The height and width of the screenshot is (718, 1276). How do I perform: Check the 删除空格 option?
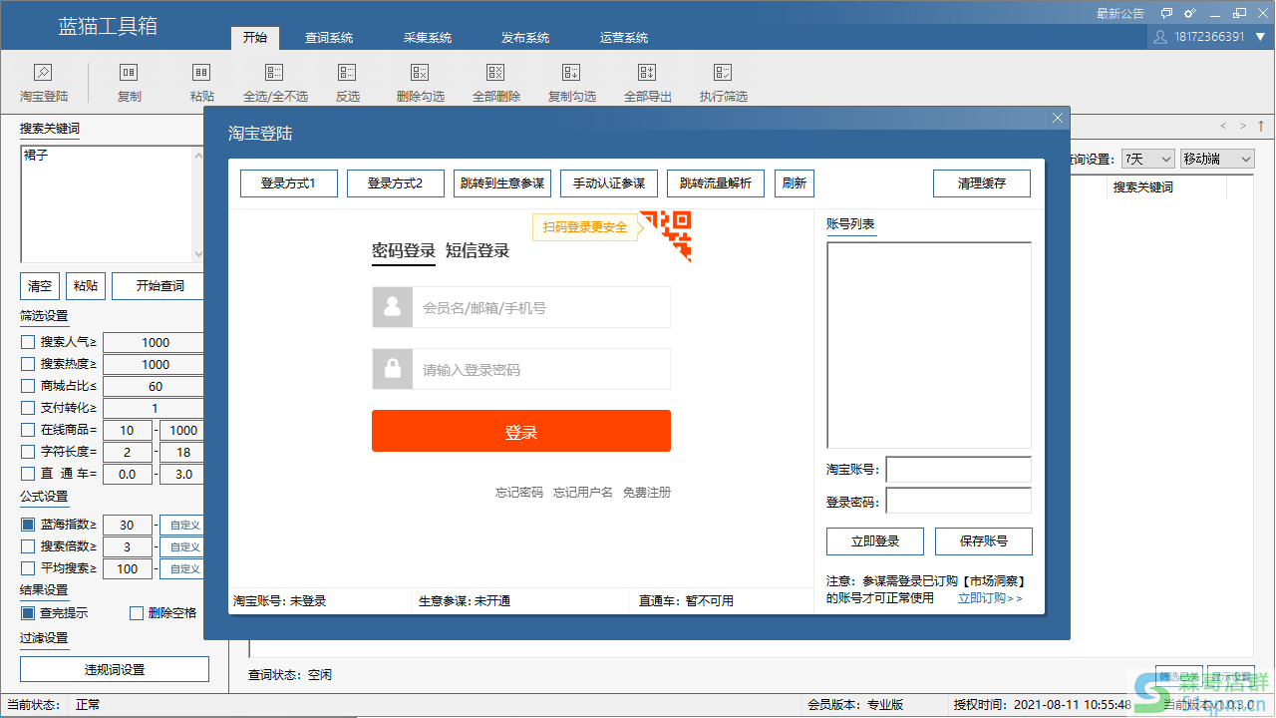point(137,612)
